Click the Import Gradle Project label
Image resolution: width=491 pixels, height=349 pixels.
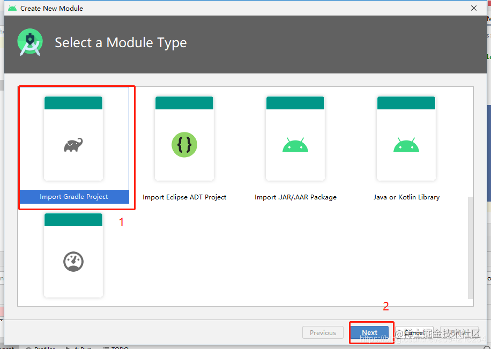pos(74,197)
